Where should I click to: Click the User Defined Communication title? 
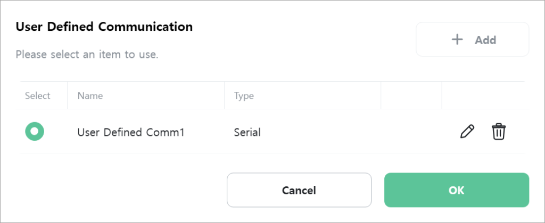(x=104, y=27)
